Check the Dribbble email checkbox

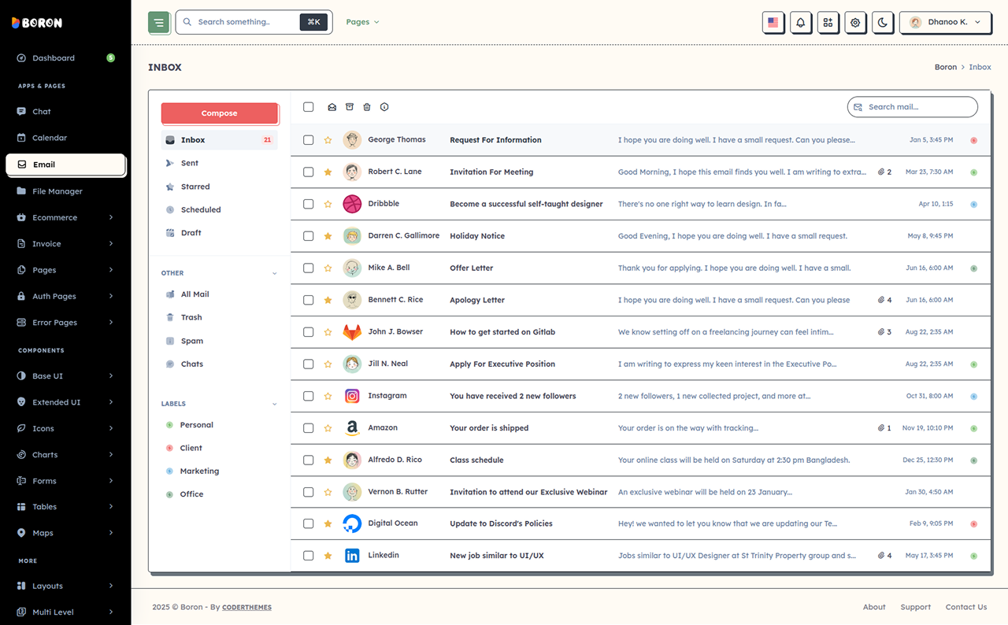tap(309, 204)
